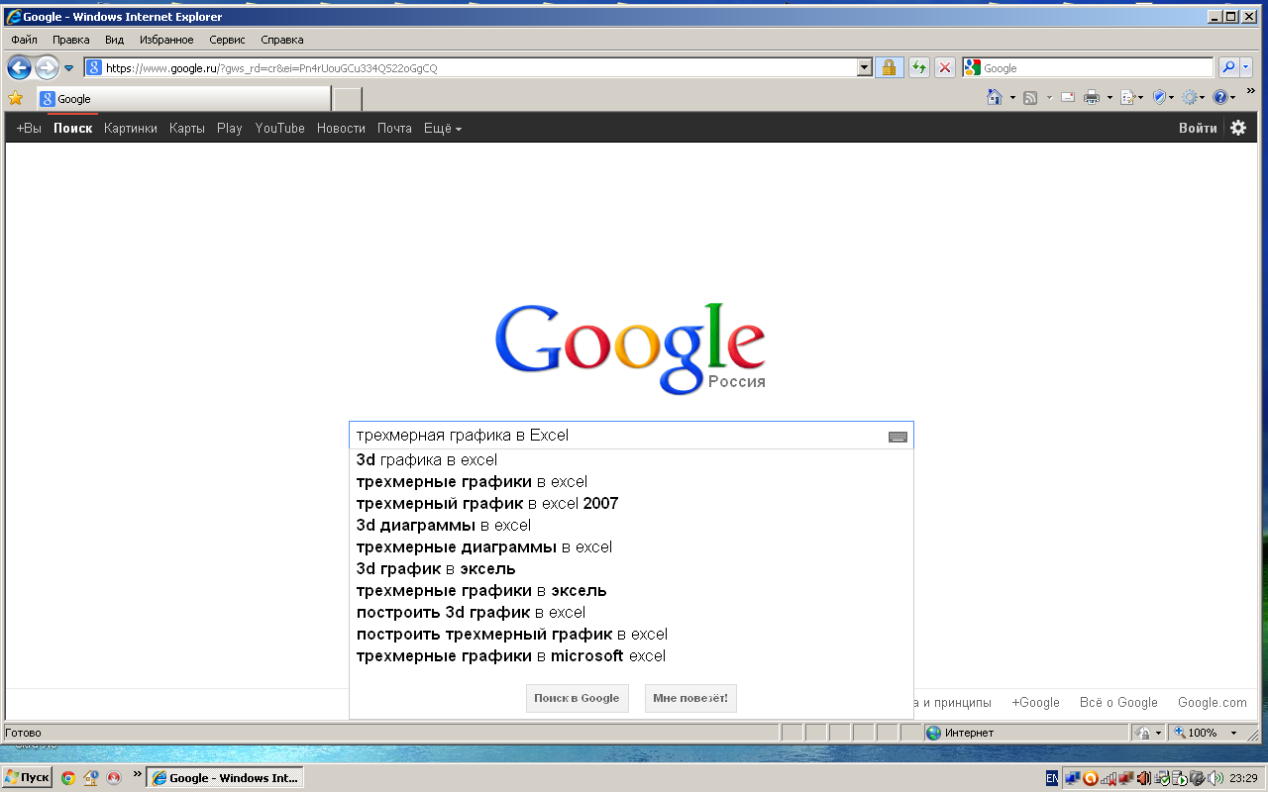Screen dimensions: 1268x792
Task: Select suggestion 'трехмерный график в excel 2007'
Action: point(631,503)
